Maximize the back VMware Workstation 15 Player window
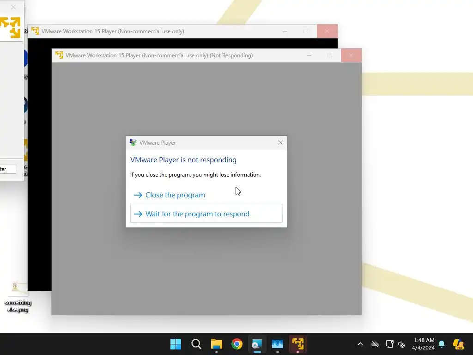The height and width of the screenshot is (355, 473). click(x=306, y=31)
